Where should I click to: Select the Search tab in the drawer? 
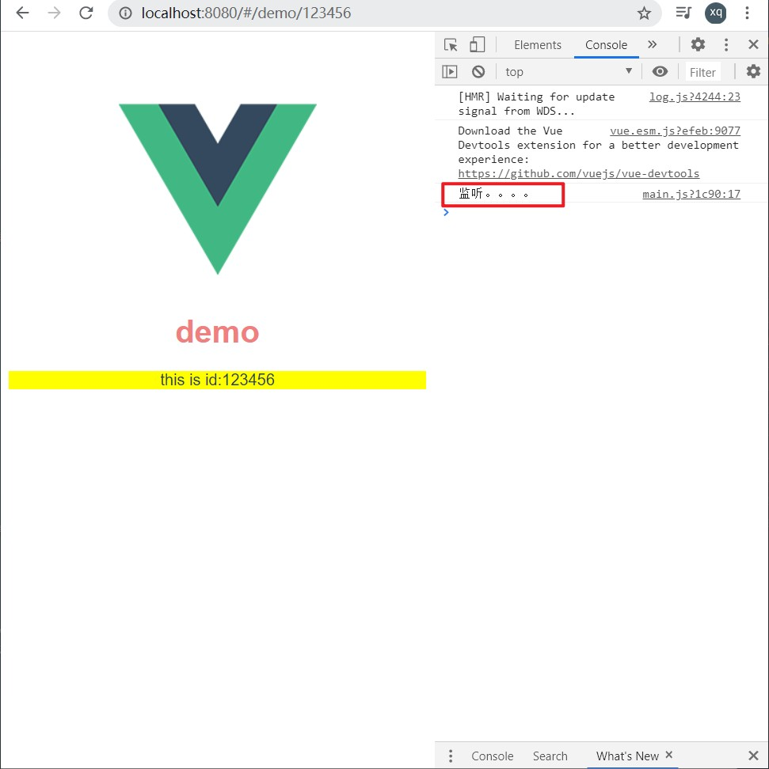(x=550, y=756)
